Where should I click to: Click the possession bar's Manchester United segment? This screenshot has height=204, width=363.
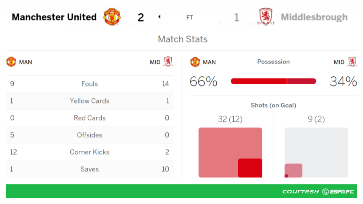click(x=259, y=81)
